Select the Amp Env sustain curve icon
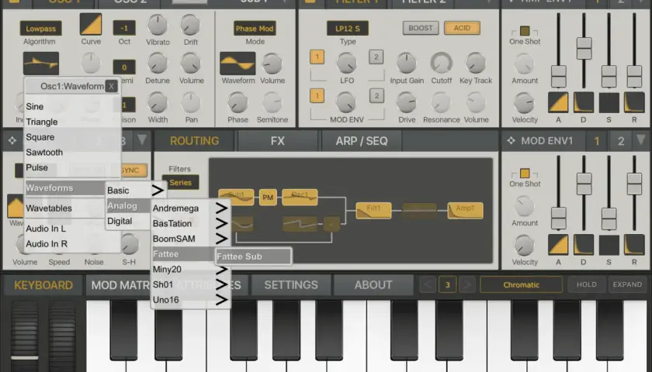The width and height of the screenshot is (652, 372). [x=609, y=102]
